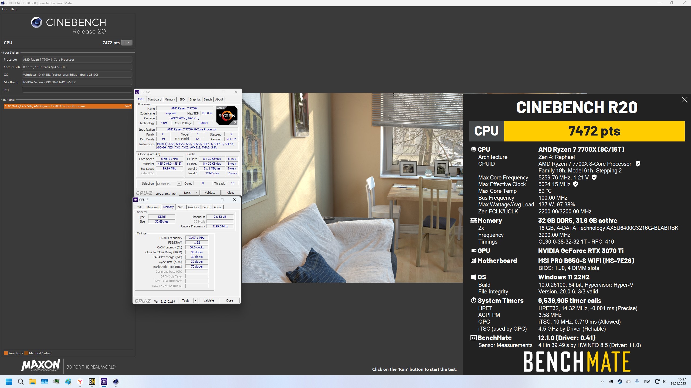
Task: Open the volume speaker tray icon
Action: (x=664, y=382)
